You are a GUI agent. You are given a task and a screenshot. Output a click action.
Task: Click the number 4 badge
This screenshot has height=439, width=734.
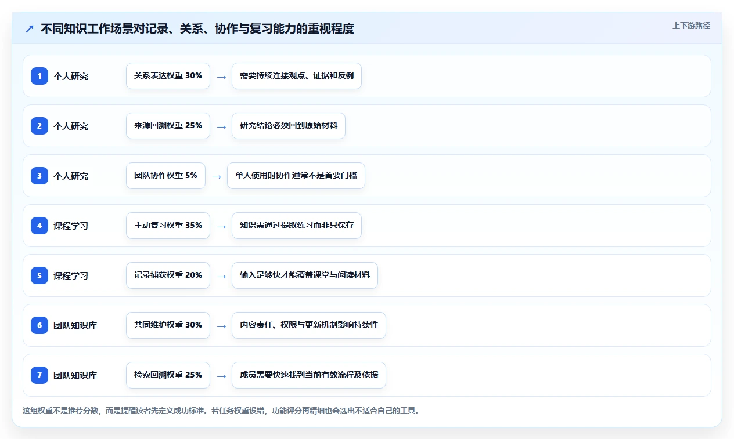39,226
